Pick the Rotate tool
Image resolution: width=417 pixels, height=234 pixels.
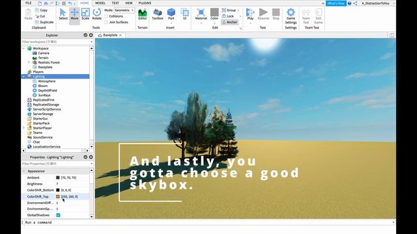(97, 14)
